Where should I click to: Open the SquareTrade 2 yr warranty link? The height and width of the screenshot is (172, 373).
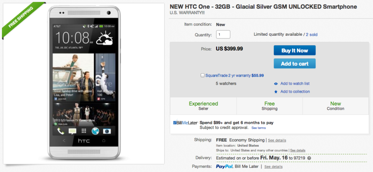228,75
